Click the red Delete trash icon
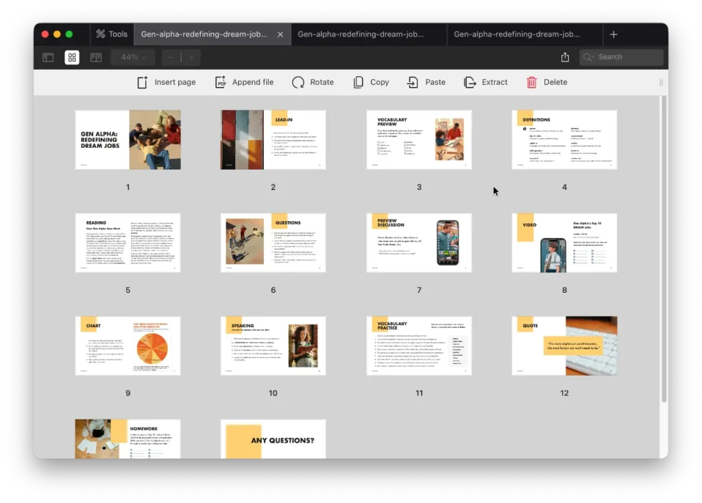Viewport: 702px width, 503px height. pyautogui.click(x=531, y=81)
